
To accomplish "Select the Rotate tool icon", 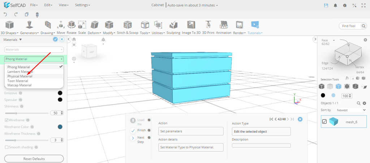I will 72,25.
